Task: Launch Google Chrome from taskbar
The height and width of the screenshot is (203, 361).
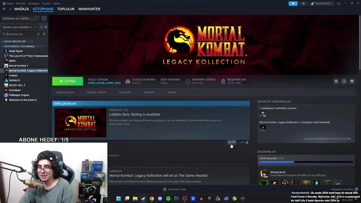Action: (x=152, y=198)
